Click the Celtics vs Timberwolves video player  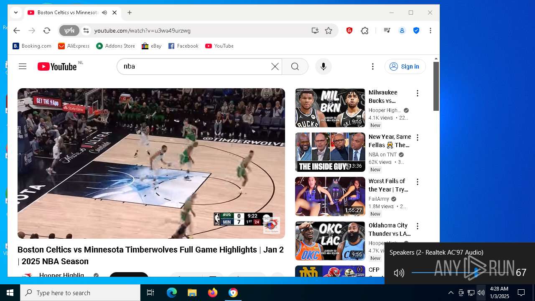point(151,163)
